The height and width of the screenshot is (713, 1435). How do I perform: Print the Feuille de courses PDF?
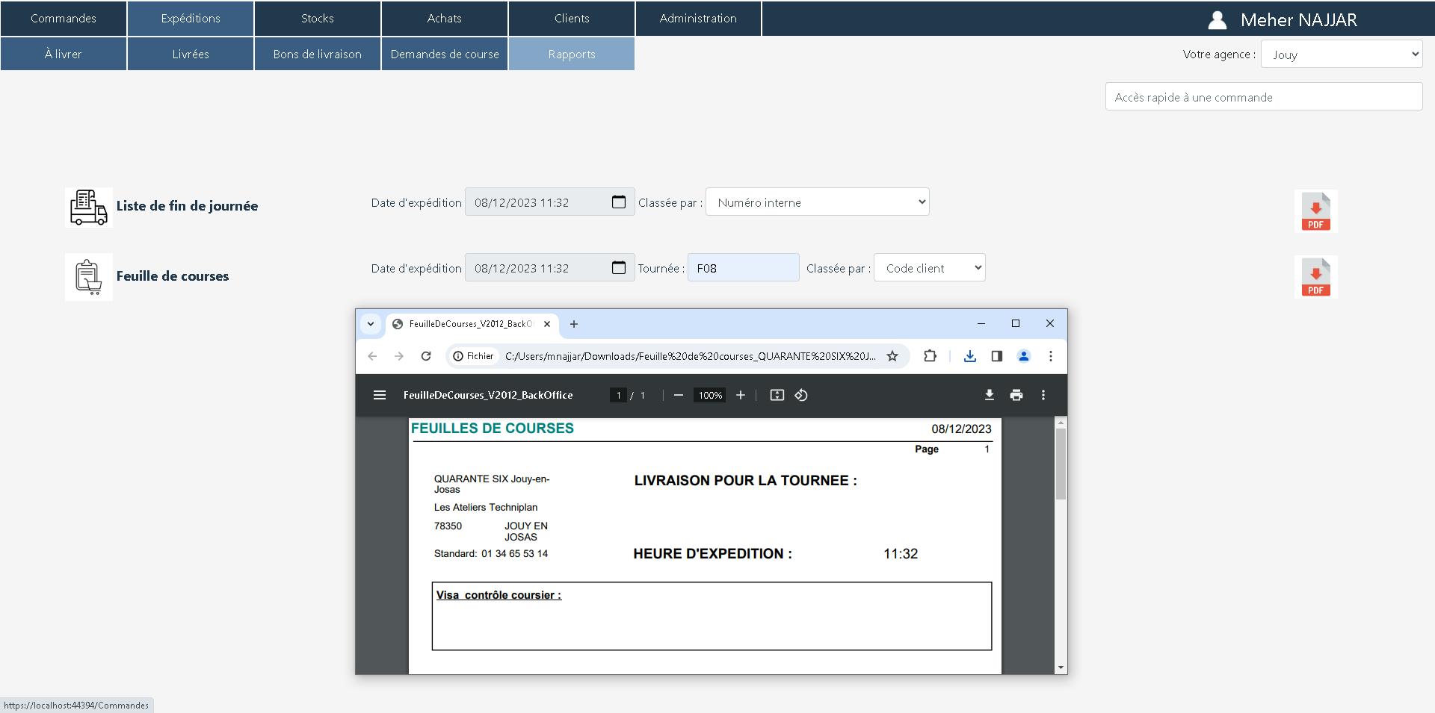(1016, 395)
